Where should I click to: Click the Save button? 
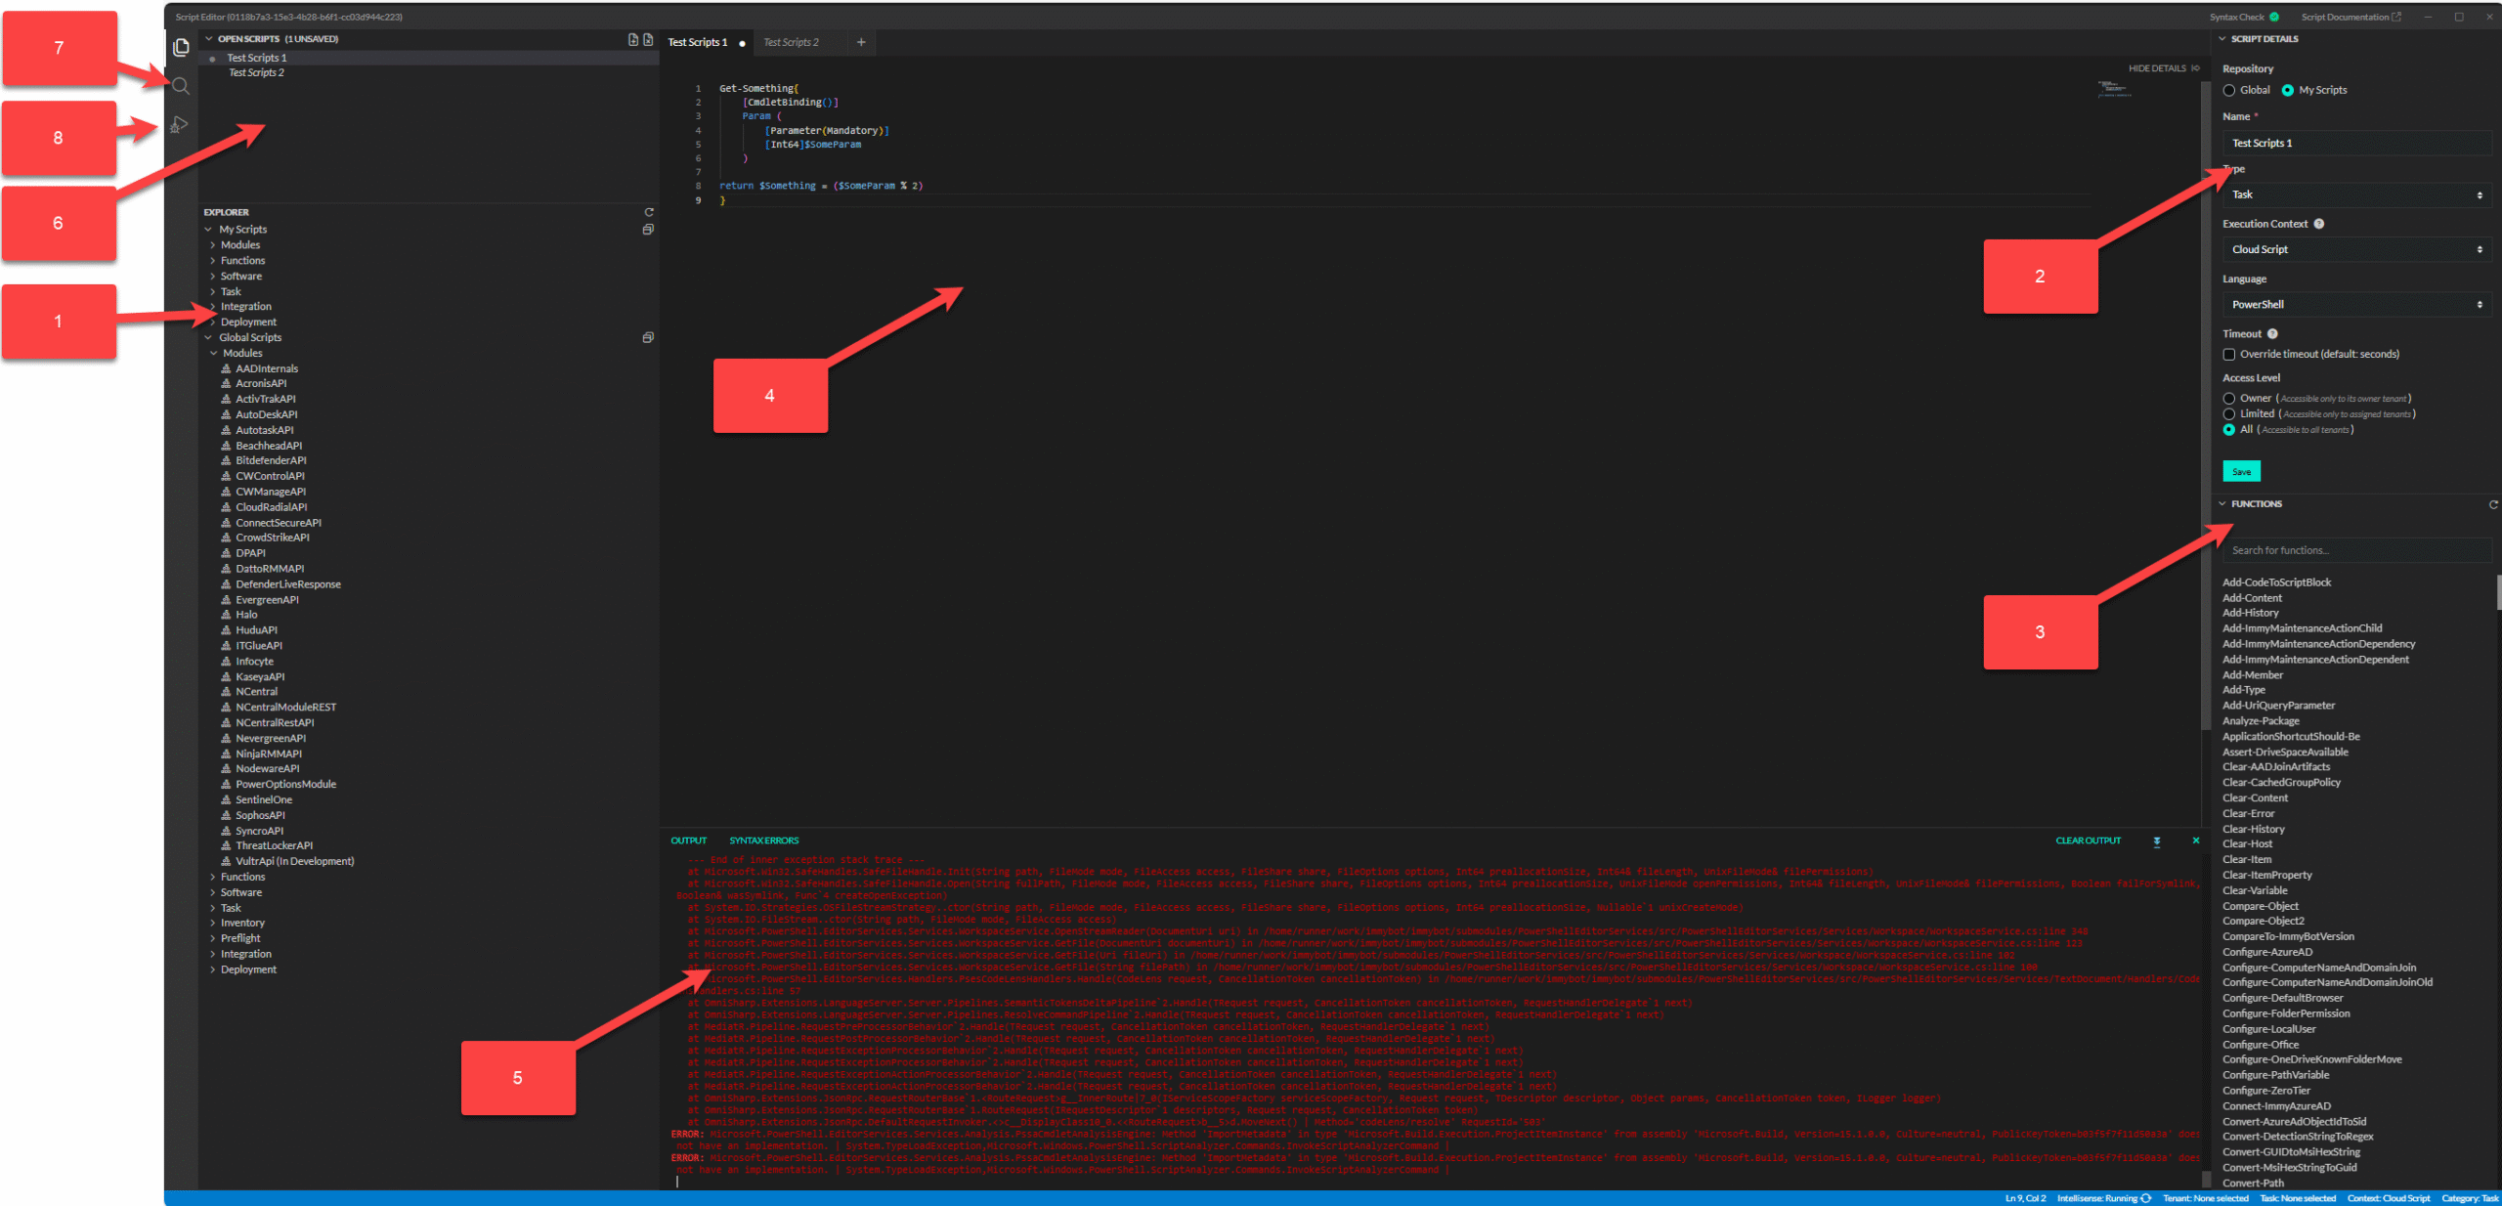pyautogui.click(x=2241, y=471)
